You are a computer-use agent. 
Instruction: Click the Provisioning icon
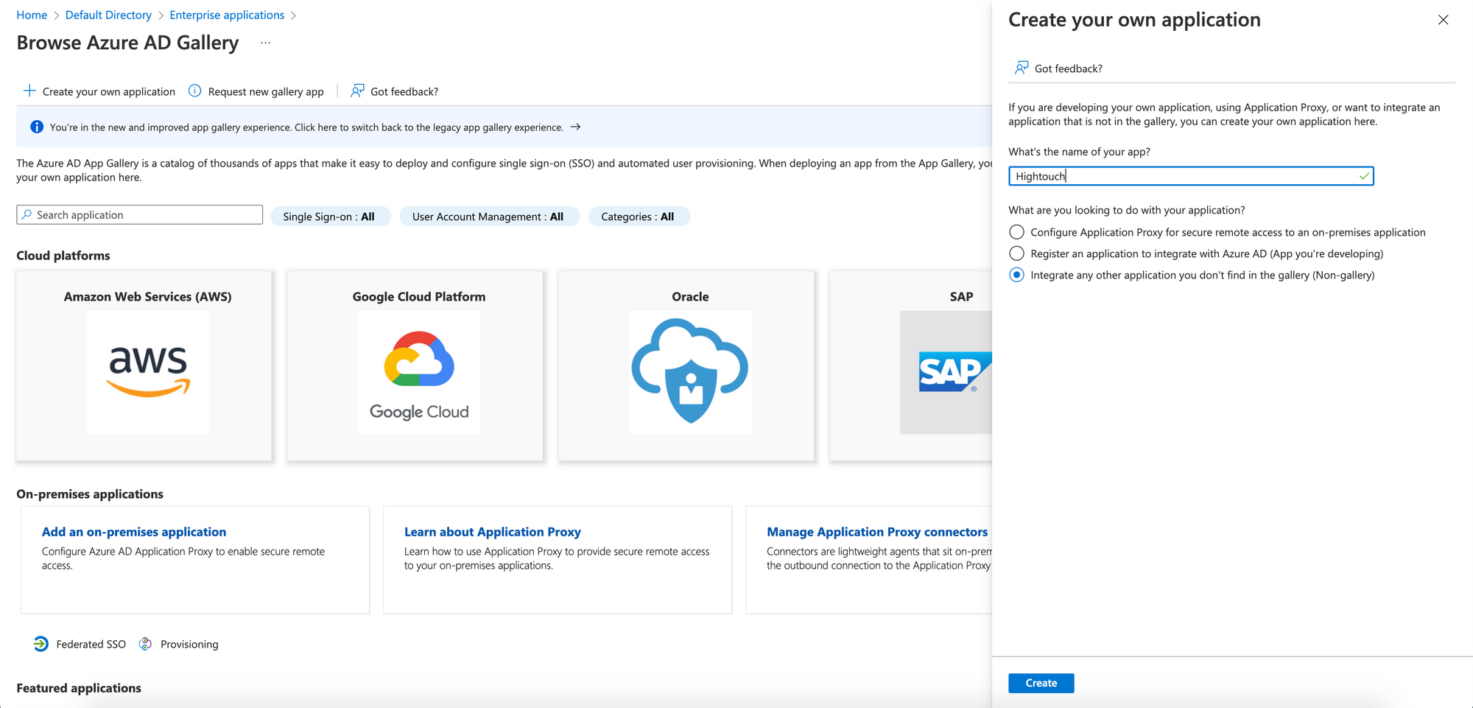pos(146,644)
